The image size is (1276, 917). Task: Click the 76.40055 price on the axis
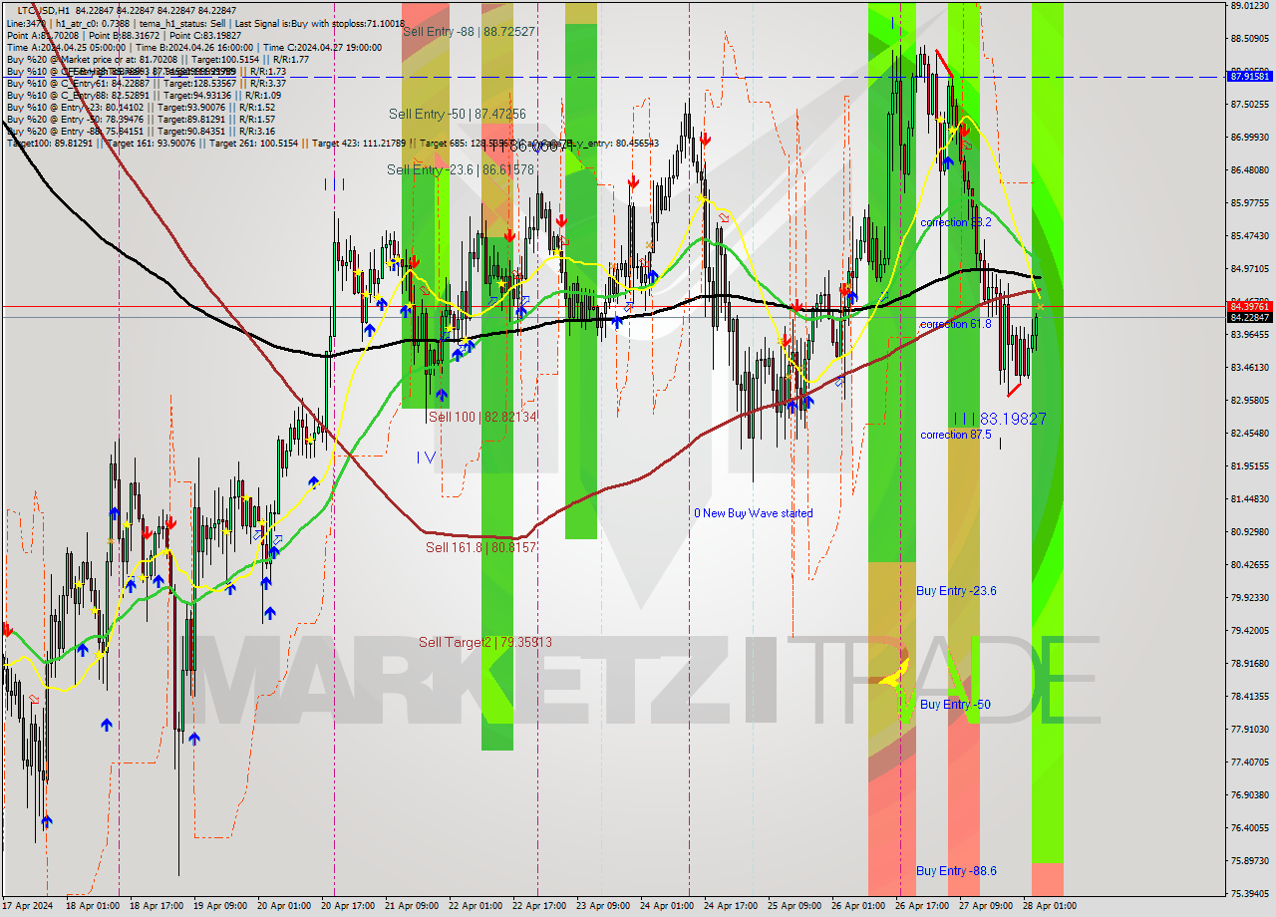pos(1250,828)
